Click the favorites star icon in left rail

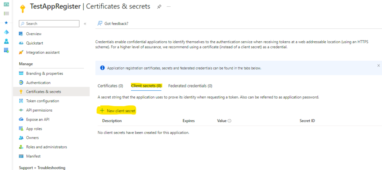(6, 23)
